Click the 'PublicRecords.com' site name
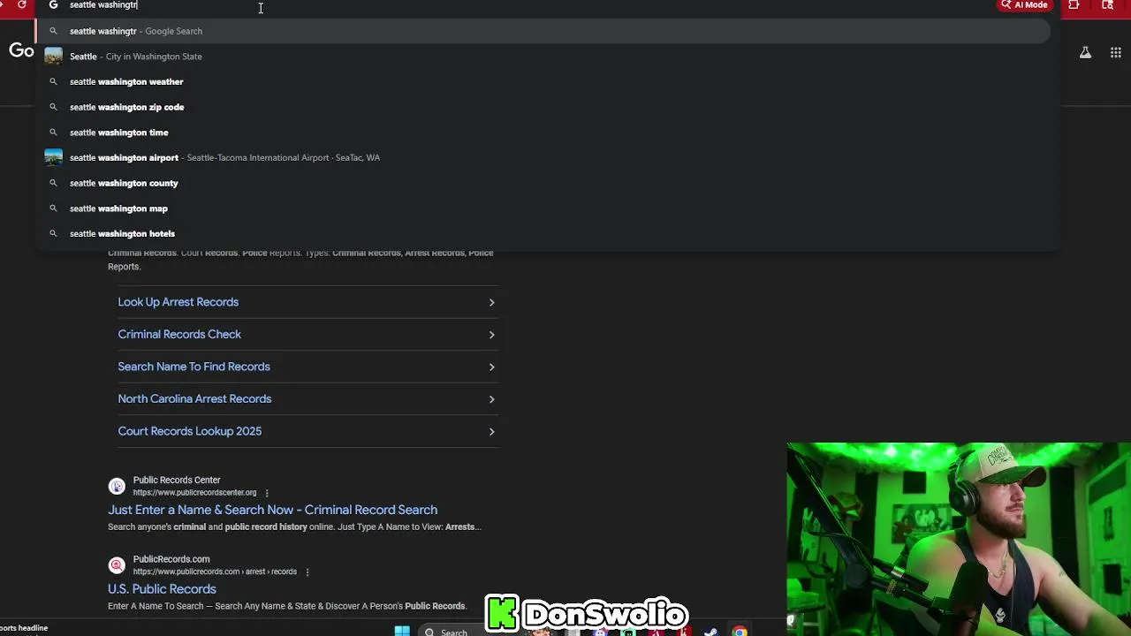Screen dimensions: 1131x636 (171, 559)
